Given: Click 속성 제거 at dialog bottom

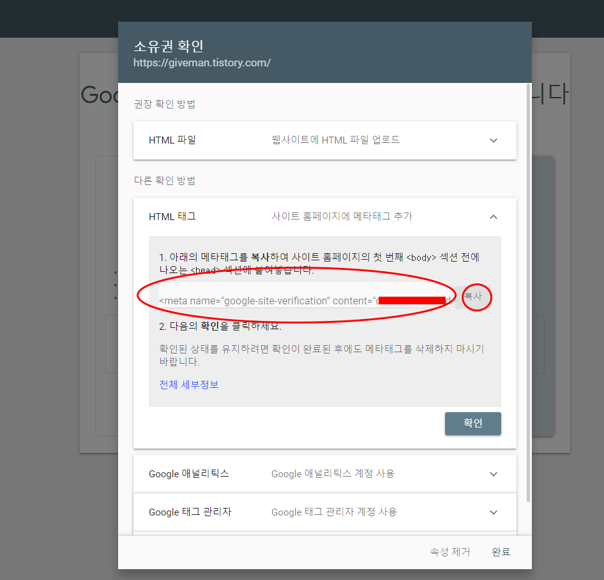Looking at the screenshot, I should [450, 552].
